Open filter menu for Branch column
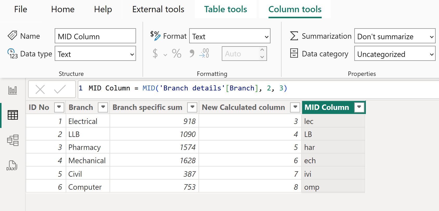This screenshot has width=439, height=211. tap(103, 107)
